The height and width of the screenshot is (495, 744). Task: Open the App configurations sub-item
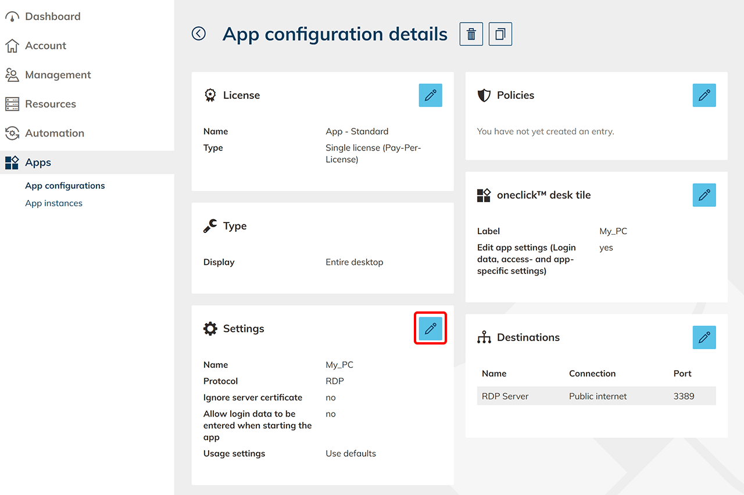(65, 186)
